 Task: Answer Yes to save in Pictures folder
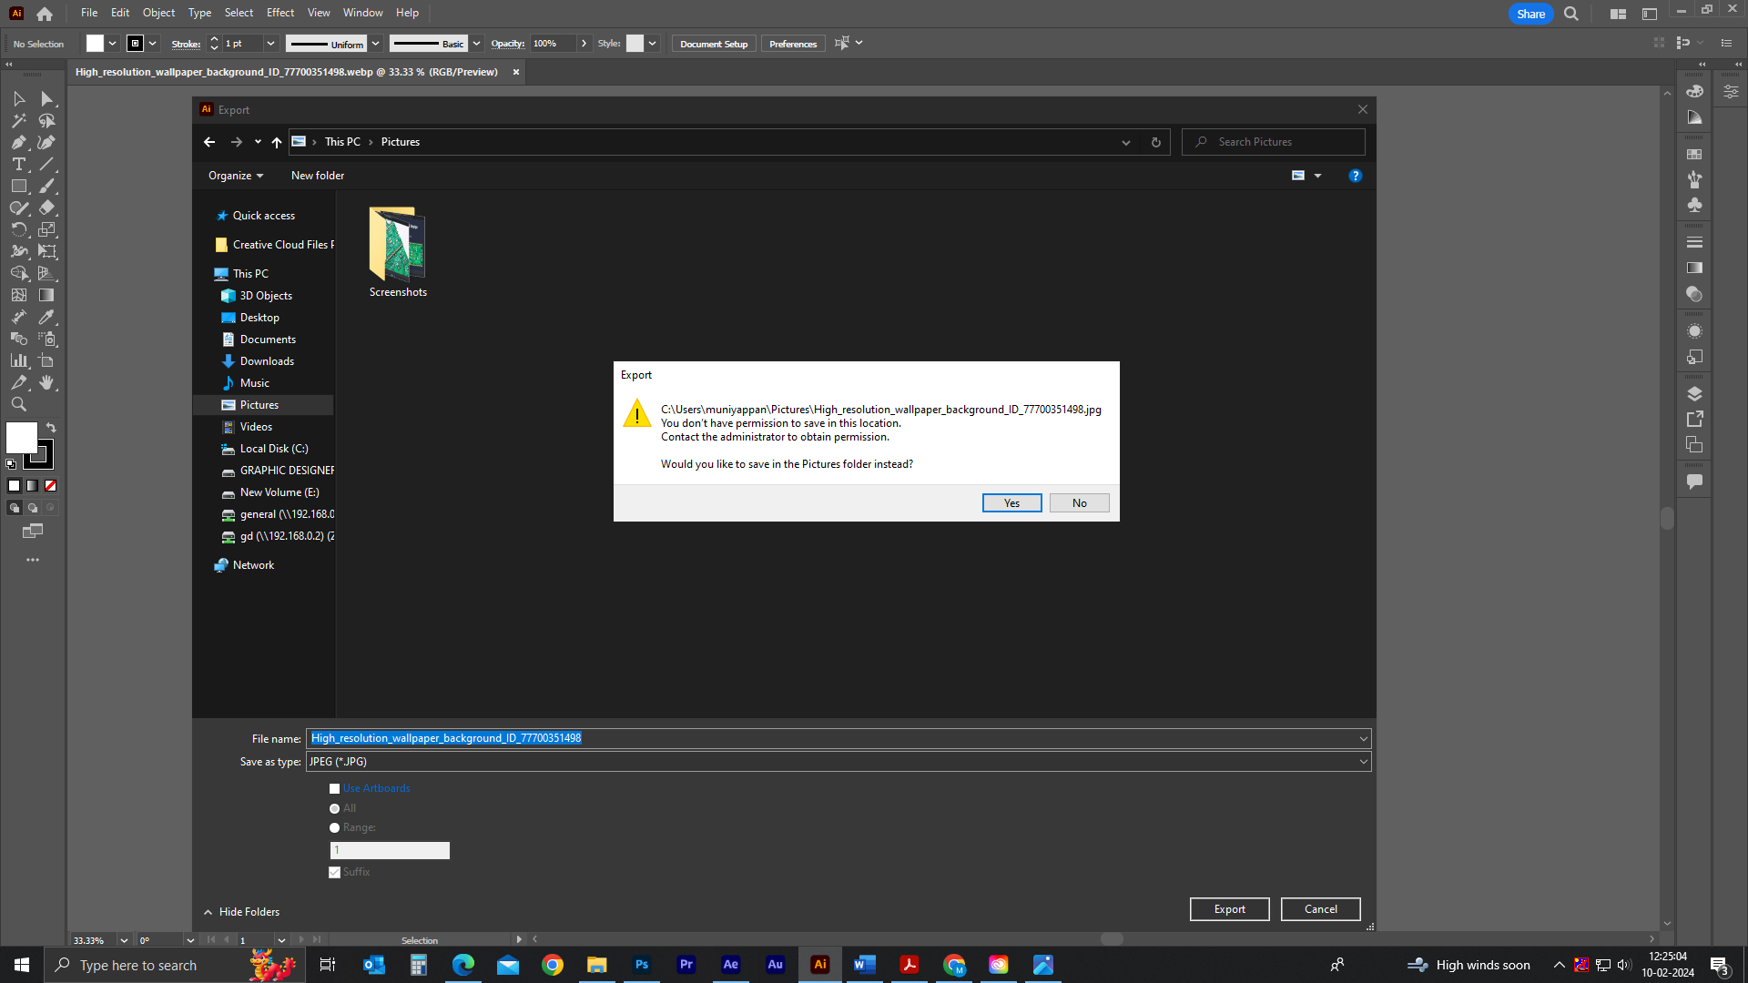click(1011, 502)
